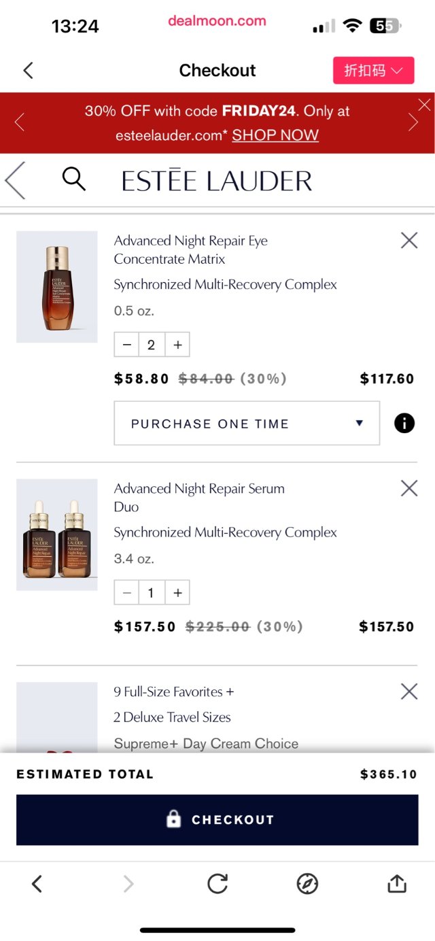Viewport: 435px width, 941px height.
Task: Tap the Serum Duo product thumbnail
Action: pos(57,534)
